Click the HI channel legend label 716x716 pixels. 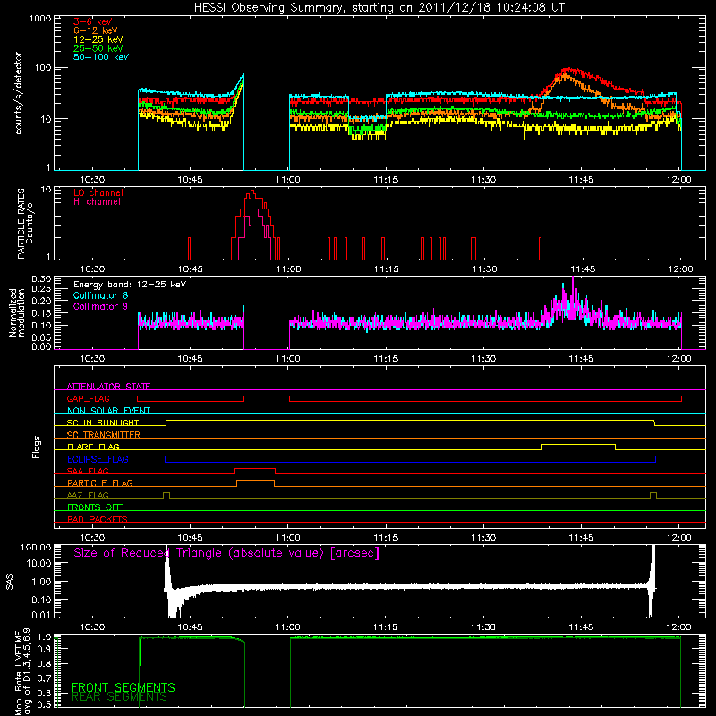point(97,202)
